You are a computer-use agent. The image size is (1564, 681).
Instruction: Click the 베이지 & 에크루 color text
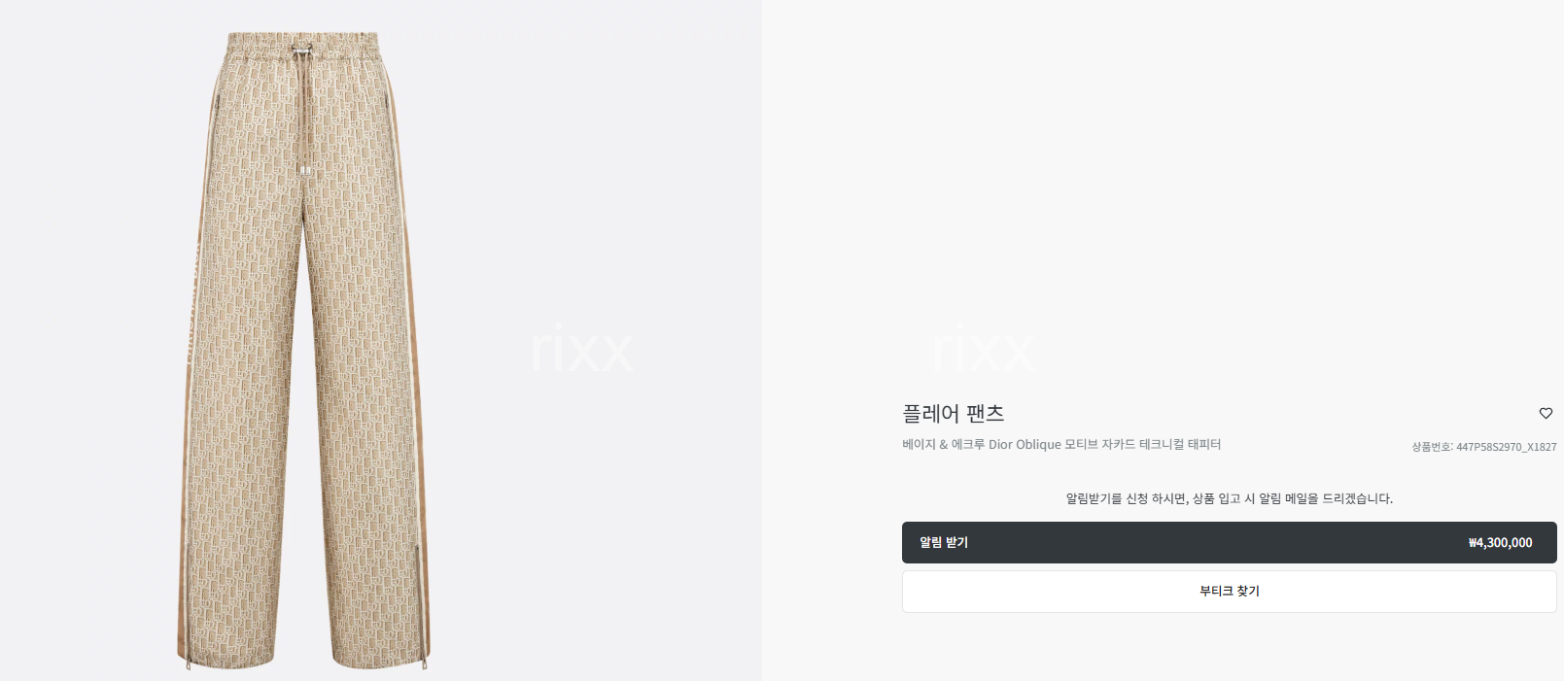(943, 444)
